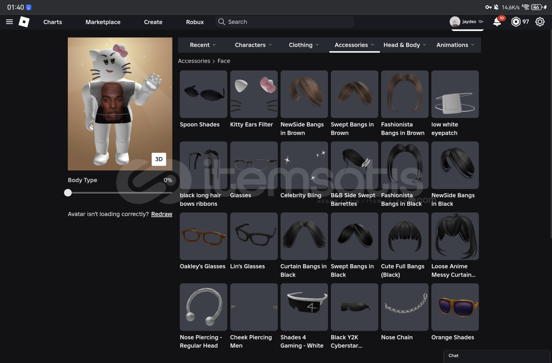
Task: Click the jaydes profile avatar
Action: pos(455,22)
